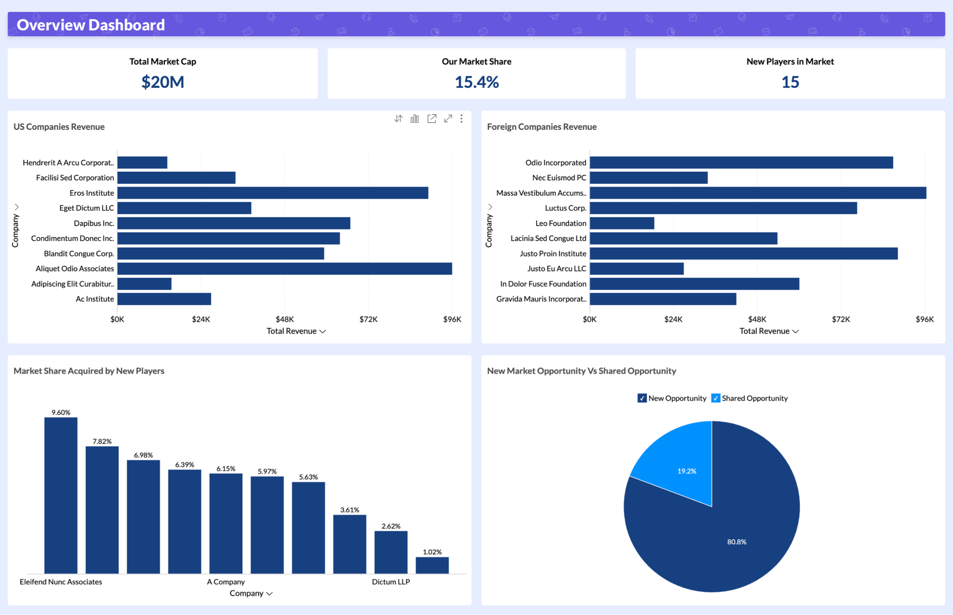
Task: Click the Our Market Share 15.4% card
Action: (476, 73)
